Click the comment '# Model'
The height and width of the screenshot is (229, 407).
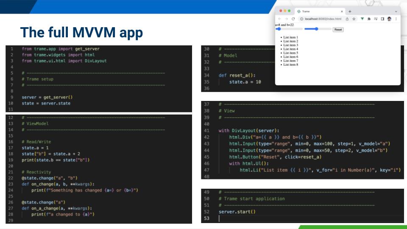tap(228, 56)
